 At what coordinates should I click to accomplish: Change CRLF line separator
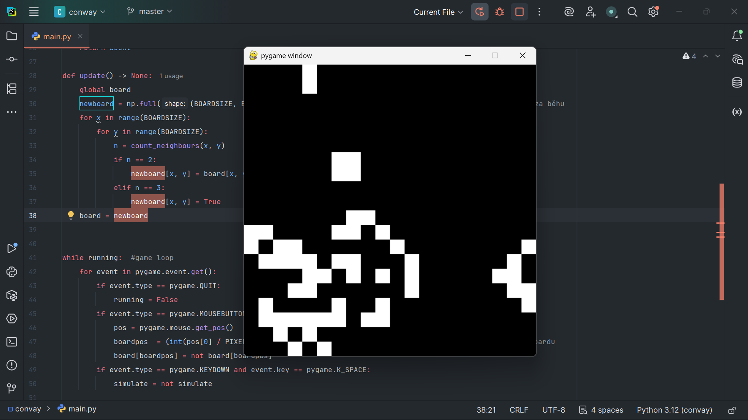tap(519, 410)
